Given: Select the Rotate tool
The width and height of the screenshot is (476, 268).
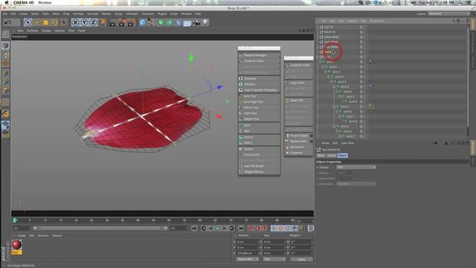Looking at the screenshot, I should click(54, 22).
